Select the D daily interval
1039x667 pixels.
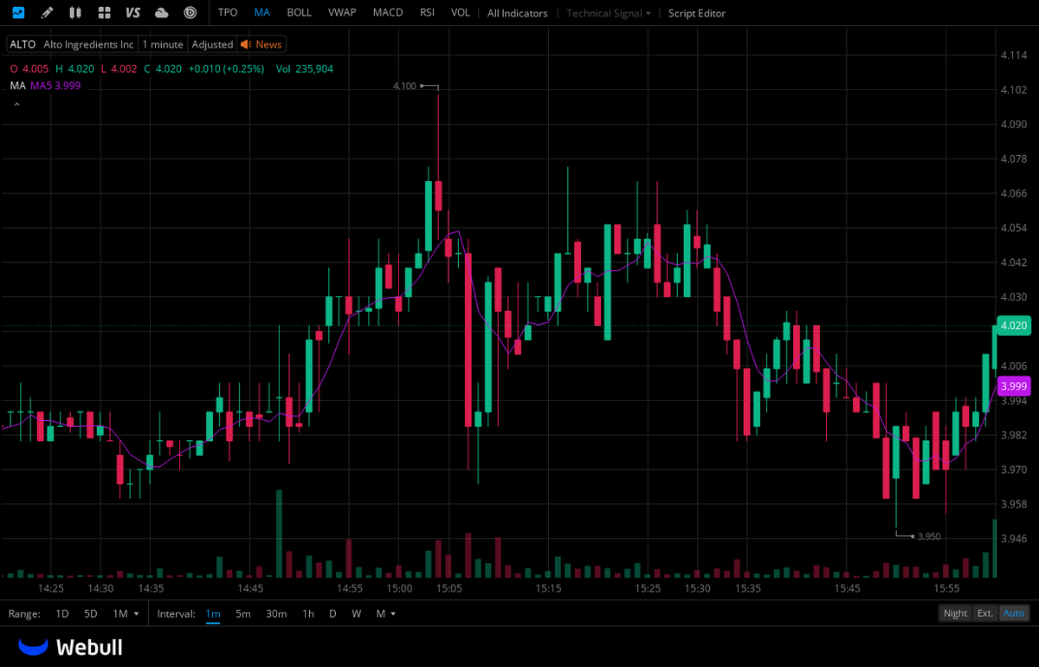click(332, 613)
